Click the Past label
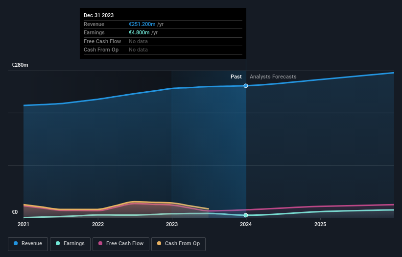The width and height of the screenshot is (402, 257). point(236,77)
